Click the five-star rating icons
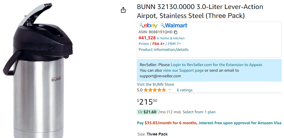The width and height of the screenshot is (284, 138). tap(155, 90)
